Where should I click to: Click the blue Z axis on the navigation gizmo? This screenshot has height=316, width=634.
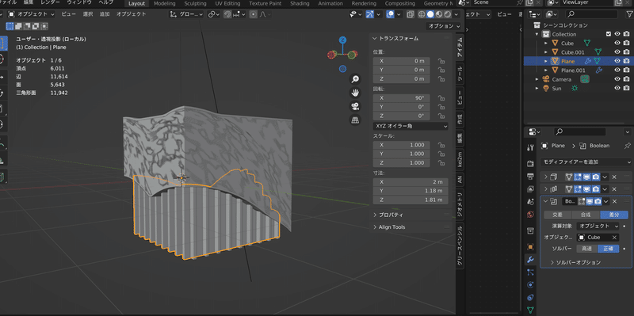(x=342, y=40)
